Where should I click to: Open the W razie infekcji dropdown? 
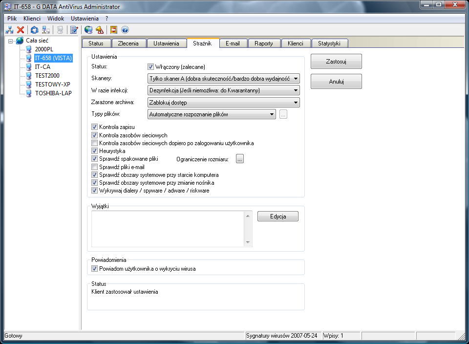[x=224, y=90]
